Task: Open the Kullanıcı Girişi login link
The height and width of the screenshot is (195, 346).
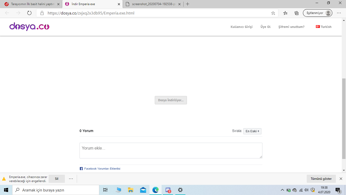Action: [x=241, y=27]
